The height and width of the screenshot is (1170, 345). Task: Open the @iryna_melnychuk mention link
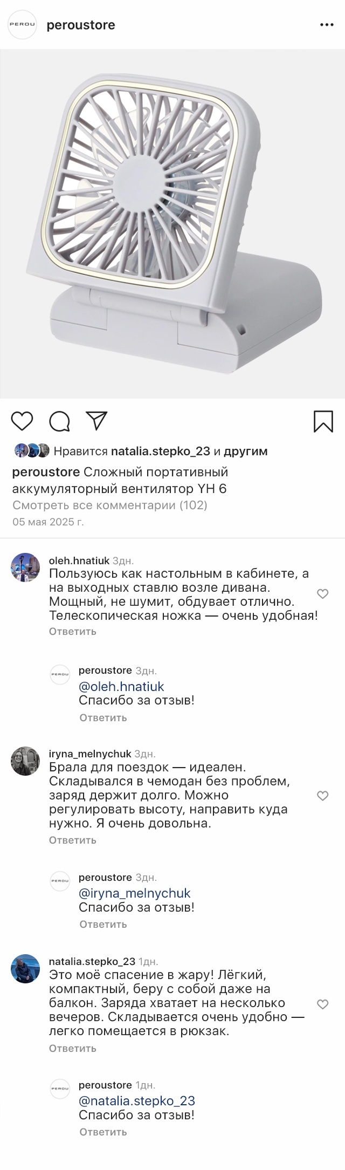click(134, 893)
